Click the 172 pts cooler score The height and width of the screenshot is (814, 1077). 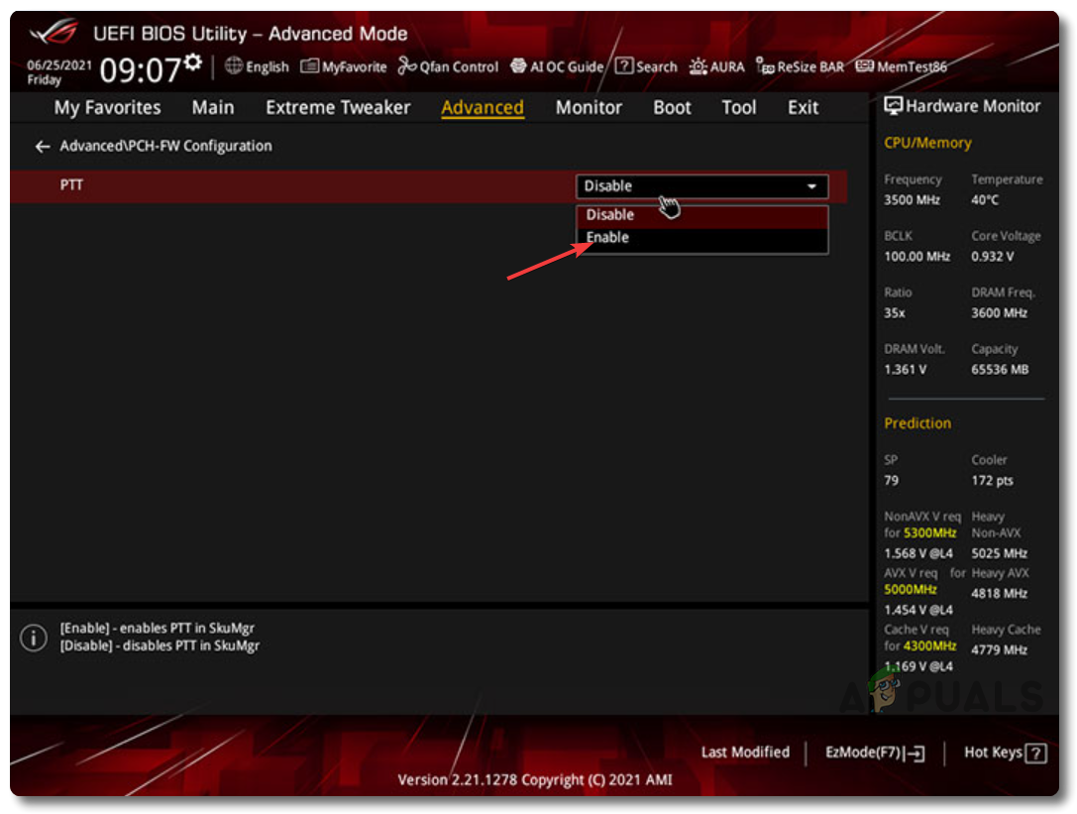point(992,481)
